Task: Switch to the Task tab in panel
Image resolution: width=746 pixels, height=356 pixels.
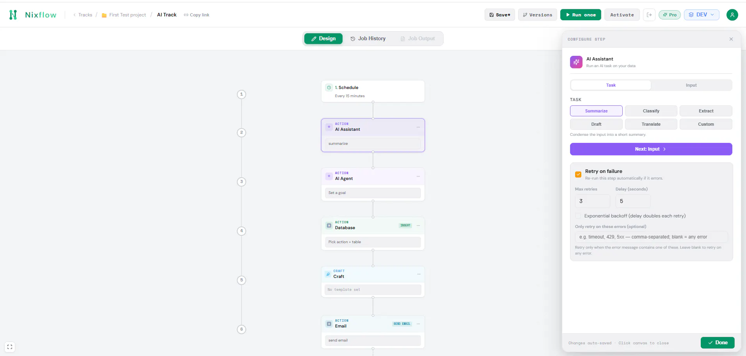Action: pyautogui.click(x=611, y=85)
